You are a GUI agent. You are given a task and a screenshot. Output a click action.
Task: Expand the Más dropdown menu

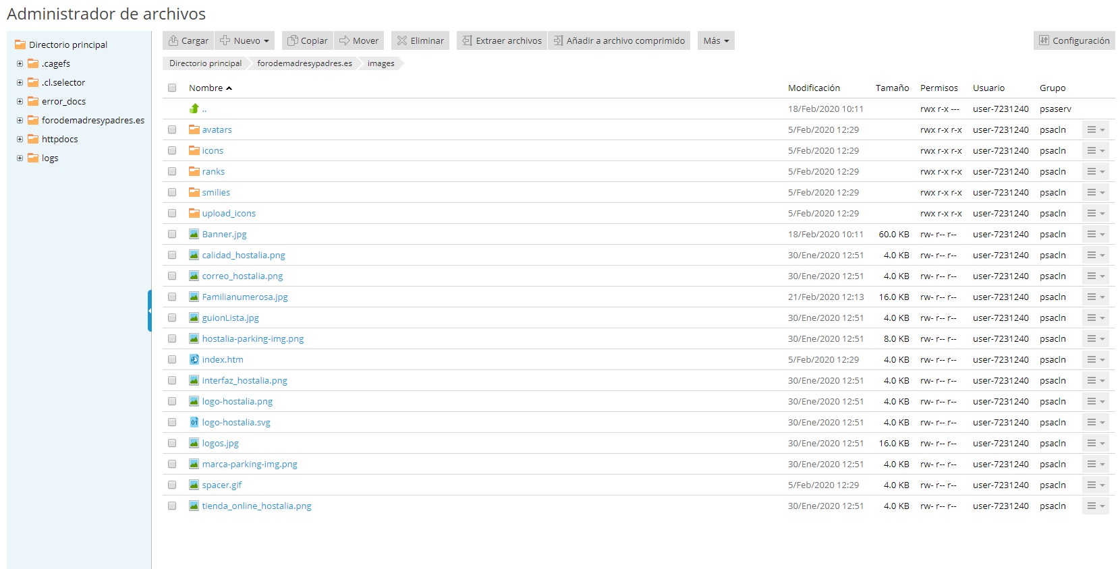715,40
